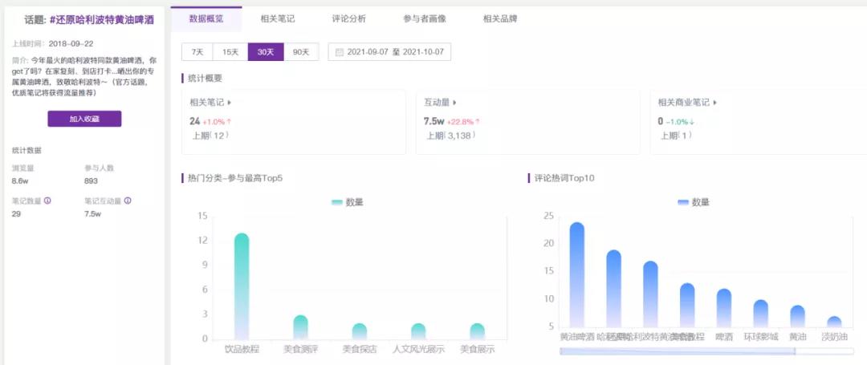This screenshot has height=365, width=867.
Task: Click the 参与人数 value 893
Action: point(91,181)
